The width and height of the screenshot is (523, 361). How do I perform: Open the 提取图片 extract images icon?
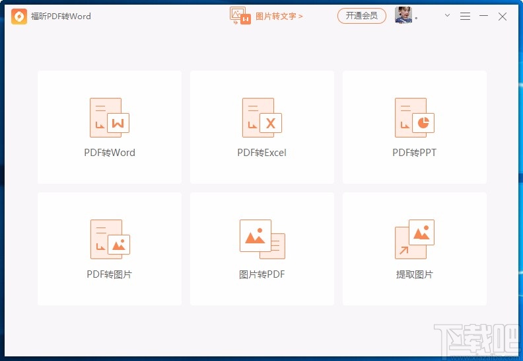(415, 239)
